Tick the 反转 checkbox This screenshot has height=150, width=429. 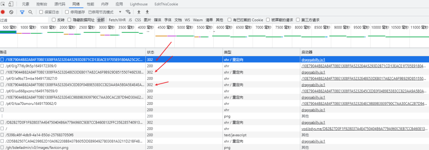[x=54, y=20]
